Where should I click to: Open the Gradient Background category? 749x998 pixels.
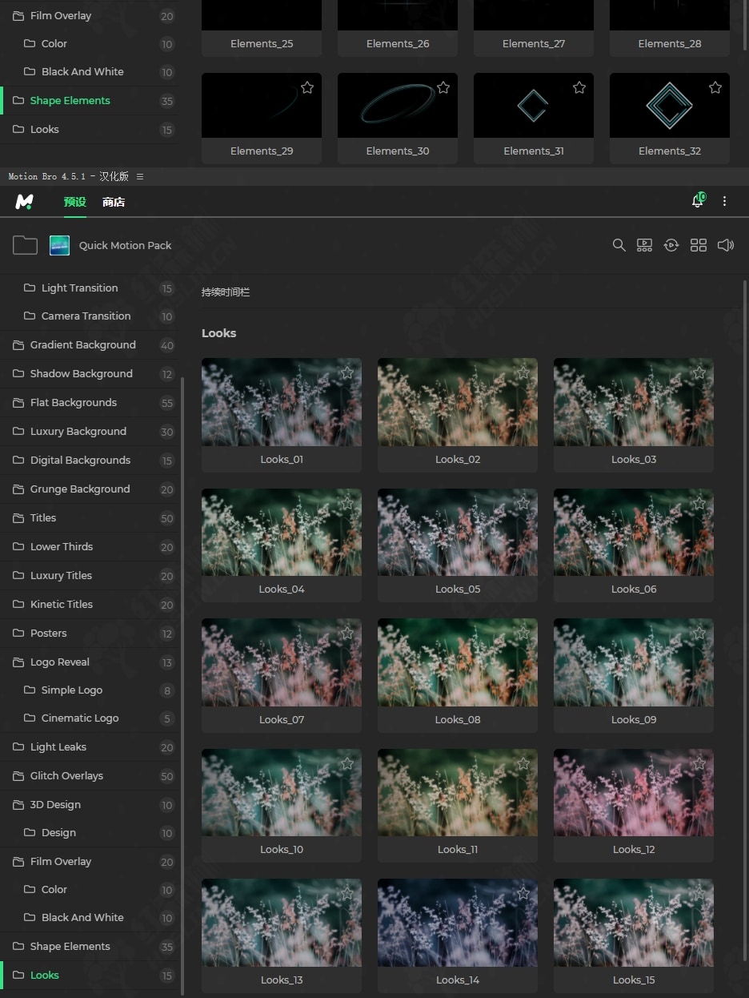point(82,345)
